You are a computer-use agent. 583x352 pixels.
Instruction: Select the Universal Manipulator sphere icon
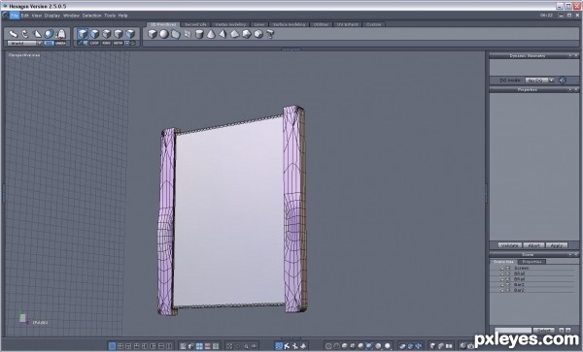coord(49,34)
